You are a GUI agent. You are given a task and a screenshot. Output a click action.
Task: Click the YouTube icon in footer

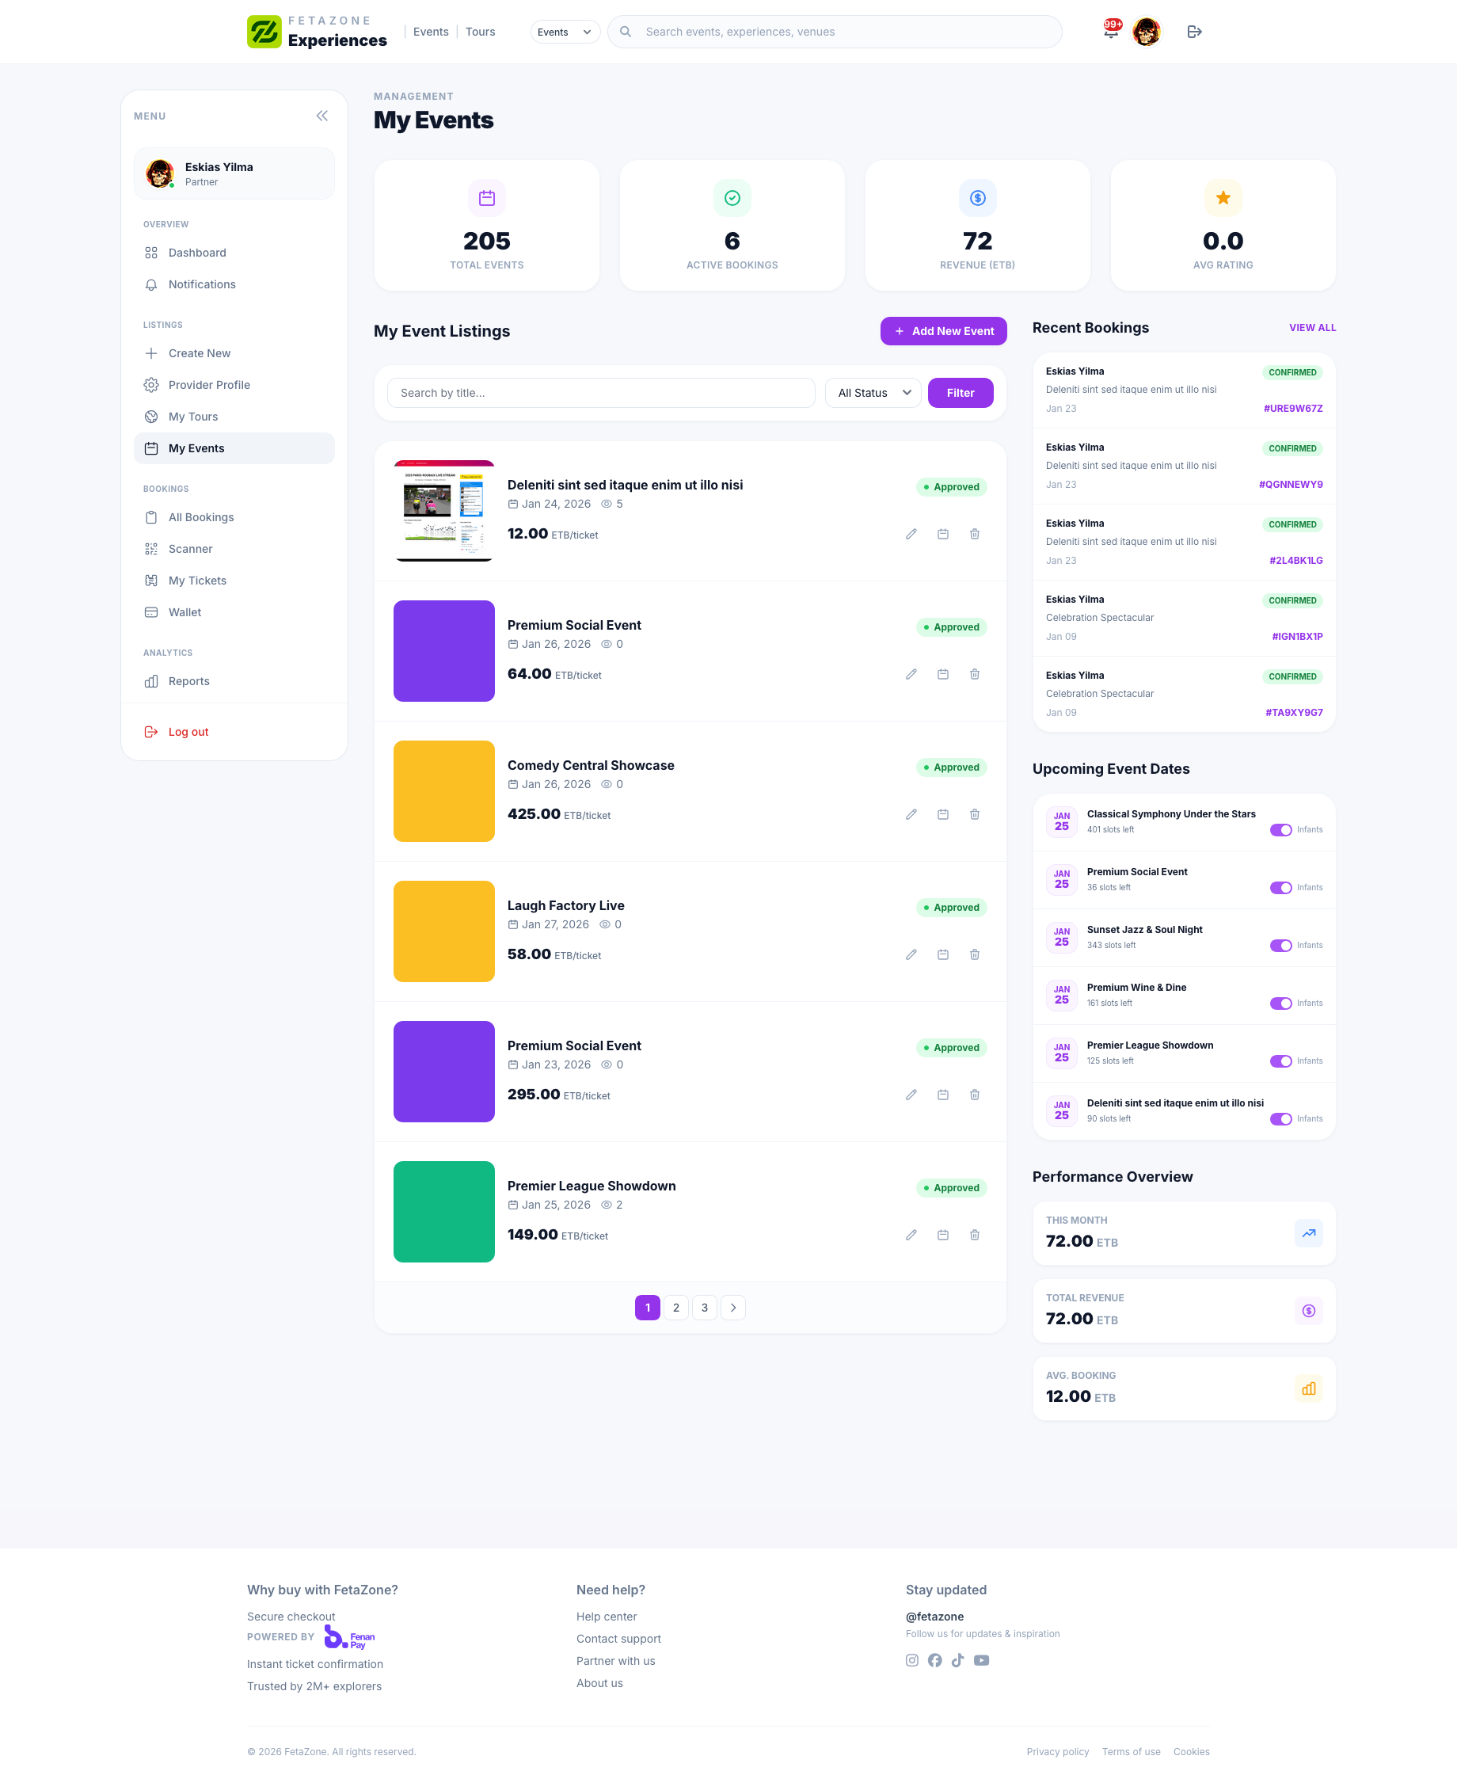coord(981,1660)
